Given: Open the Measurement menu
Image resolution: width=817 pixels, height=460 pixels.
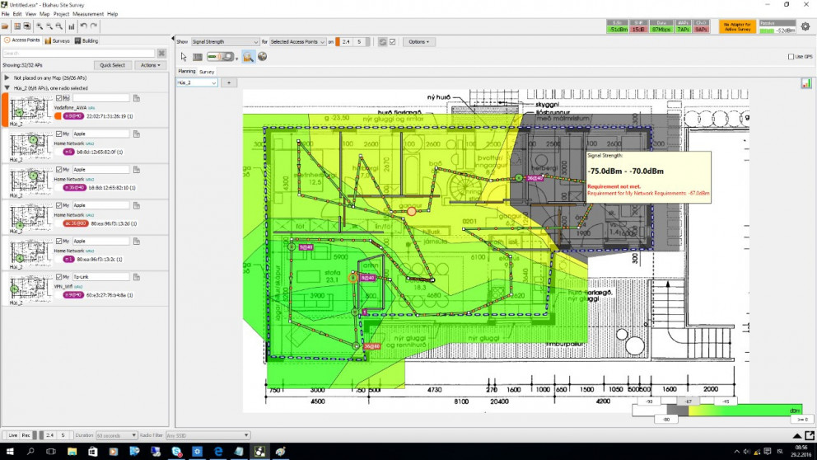Looking at the screenshot, I should click(88, 14).
